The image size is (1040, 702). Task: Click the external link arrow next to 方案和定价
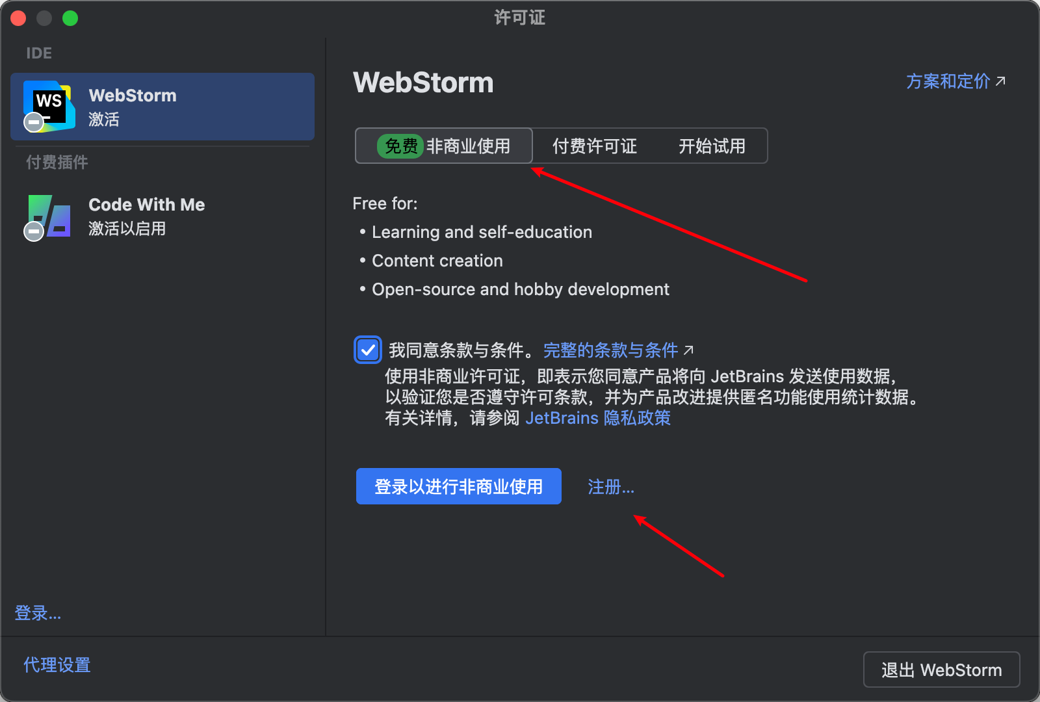(x=1002, y=81)
